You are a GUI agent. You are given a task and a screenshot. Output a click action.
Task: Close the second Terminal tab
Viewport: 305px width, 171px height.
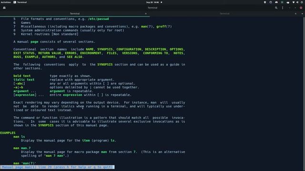(295, 14)
